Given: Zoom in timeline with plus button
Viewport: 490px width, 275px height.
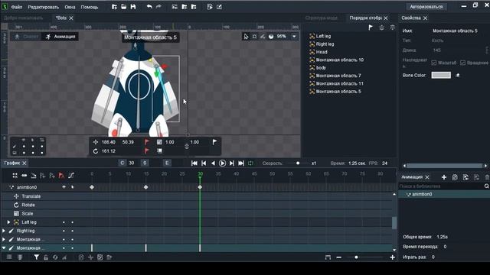Looking at the screenshot, I should (x=392, y=257).
